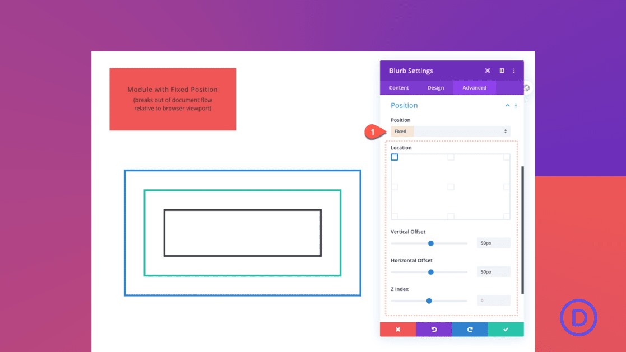
Task: Collapse the Position section with its chevron
Action: (507, 105)
